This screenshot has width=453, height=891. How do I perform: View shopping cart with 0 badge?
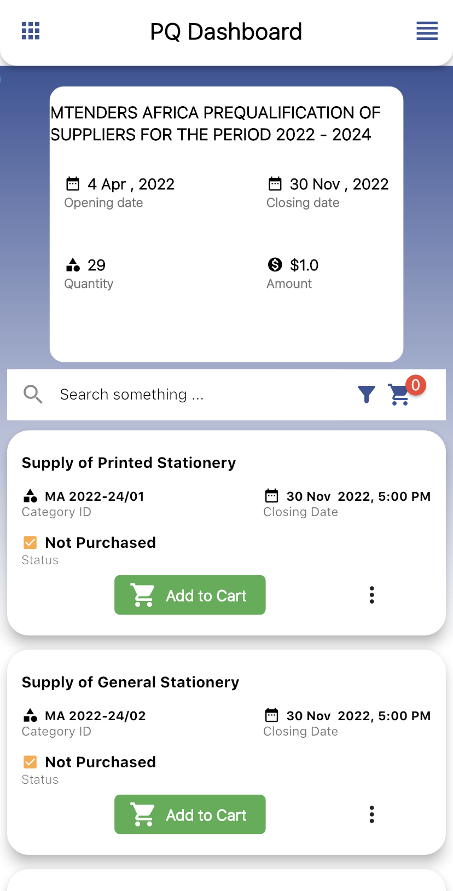(x=406, y=392)
